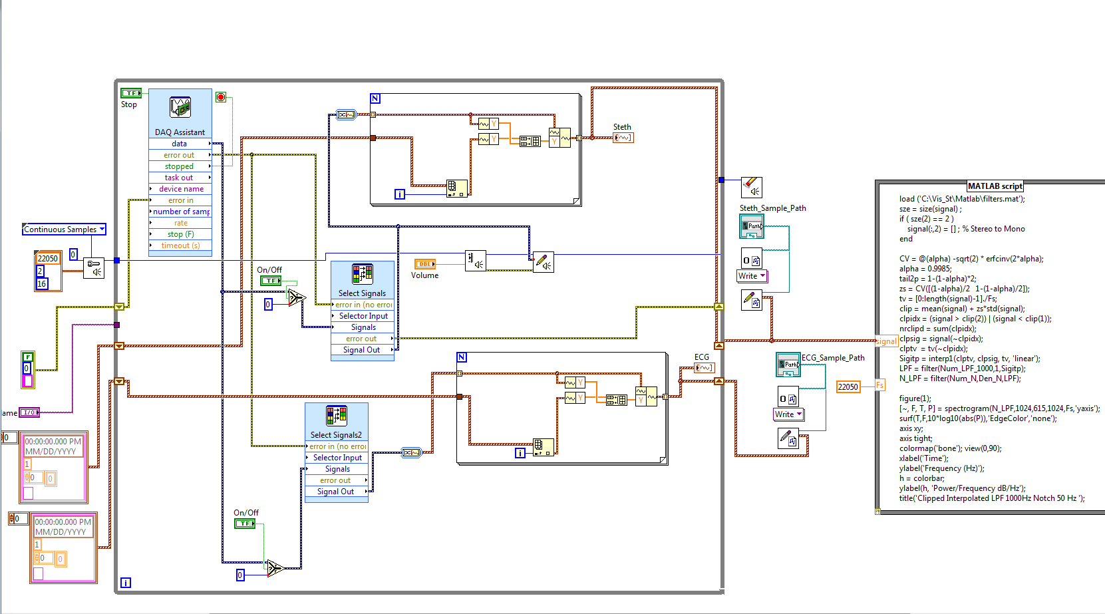The image size is (1105, 614).
Task: Click Signal Out on Select Signals2
Action: pyautogui.click(x=337, y=492)
